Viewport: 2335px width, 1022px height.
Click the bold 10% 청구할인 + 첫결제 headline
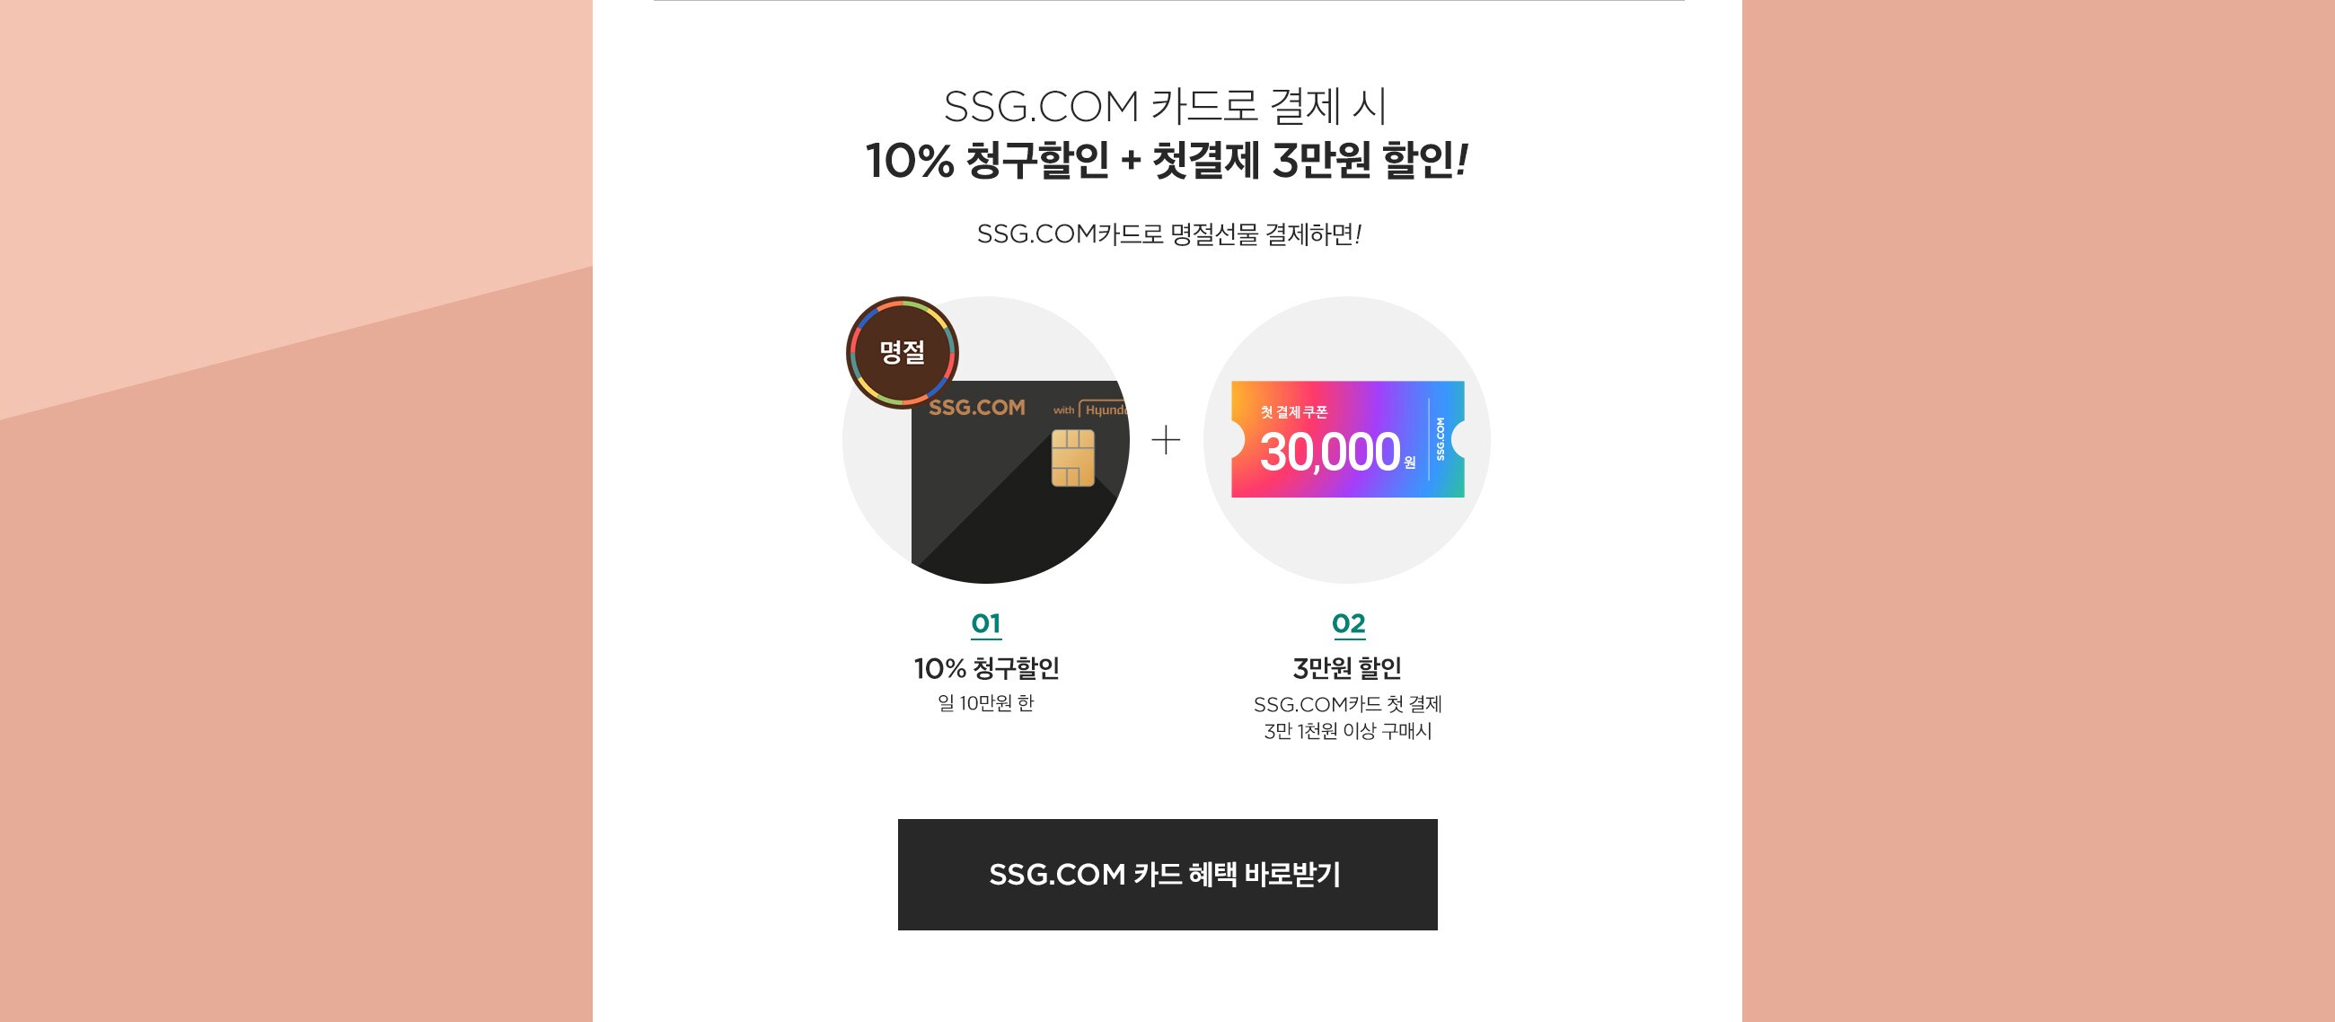(x=1167, y=161)
